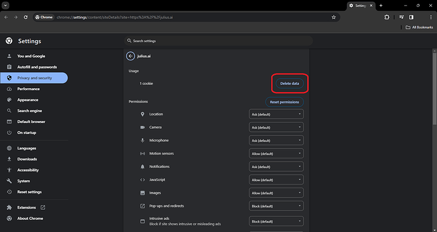
Task: Open the Notifications permission dropdown
Action: 276,167
